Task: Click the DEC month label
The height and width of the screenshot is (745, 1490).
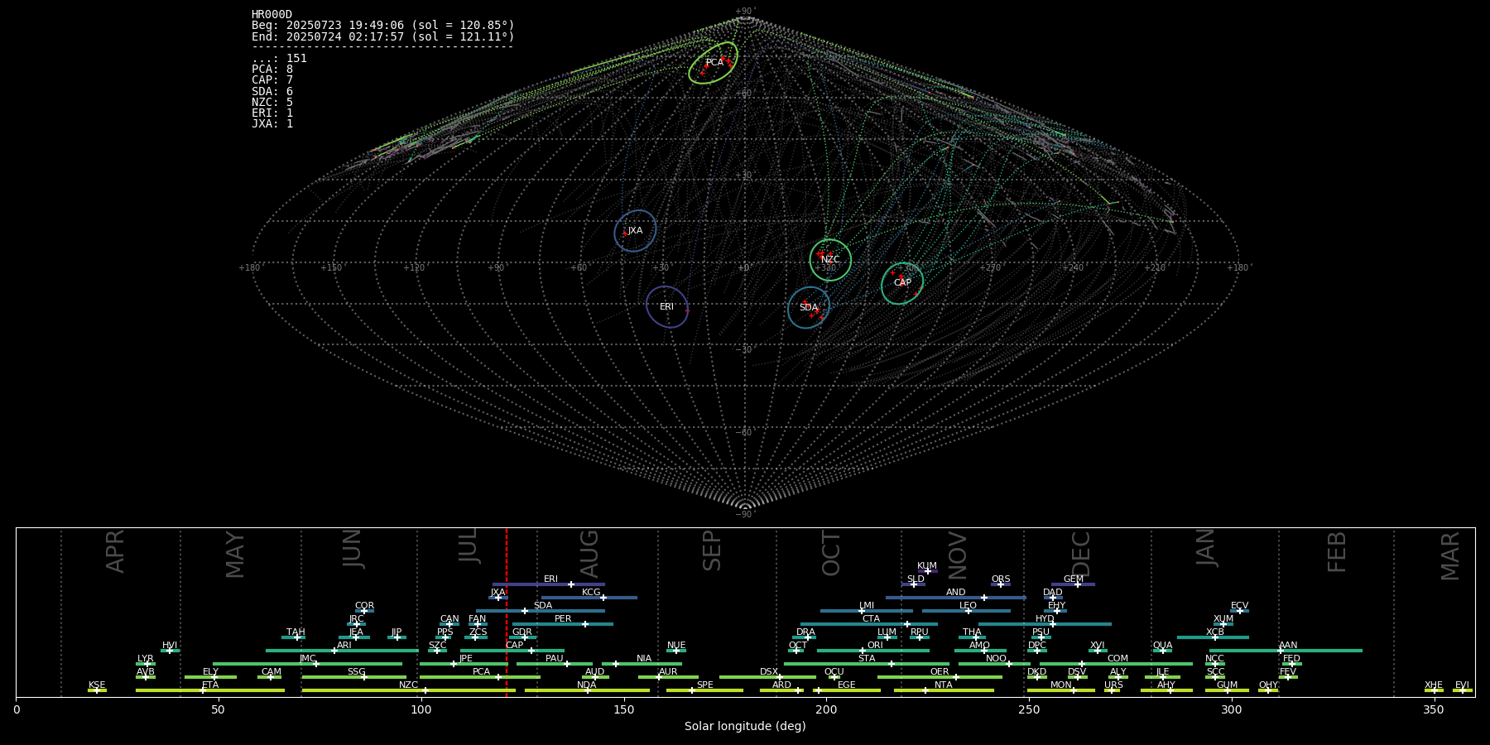Action: (1081, 553)
